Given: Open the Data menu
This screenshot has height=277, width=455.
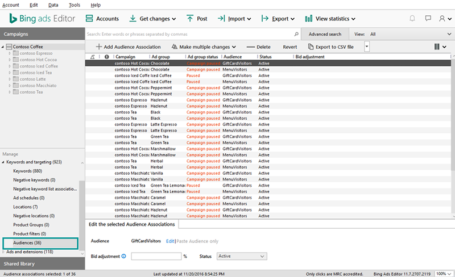Looking at the screenshot, I should (53, 5).
